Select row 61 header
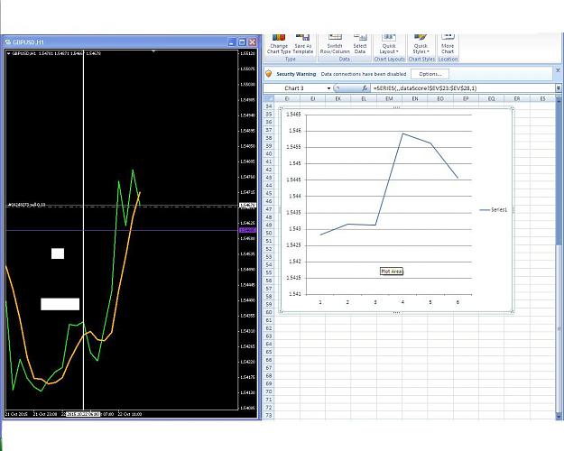Viewport: 564px width, 451px height. click(x=269, y=320)
